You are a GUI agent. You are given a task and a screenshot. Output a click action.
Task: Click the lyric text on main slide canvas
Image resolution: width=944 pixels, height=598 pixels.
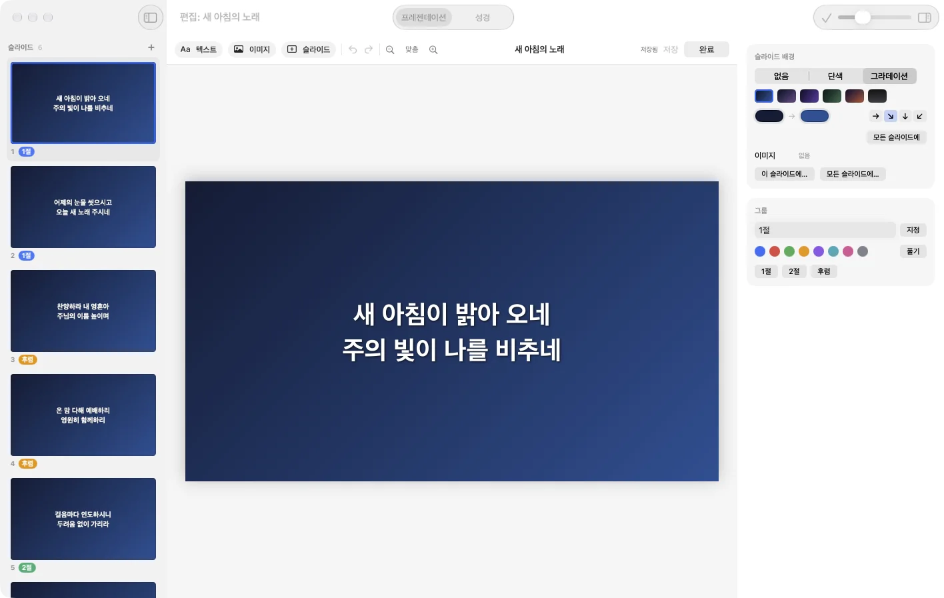coord(452,331)
